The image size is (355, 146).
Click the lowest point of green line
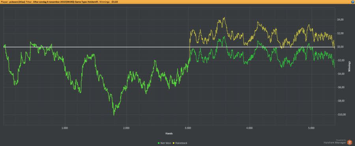[x=114, y=115]
